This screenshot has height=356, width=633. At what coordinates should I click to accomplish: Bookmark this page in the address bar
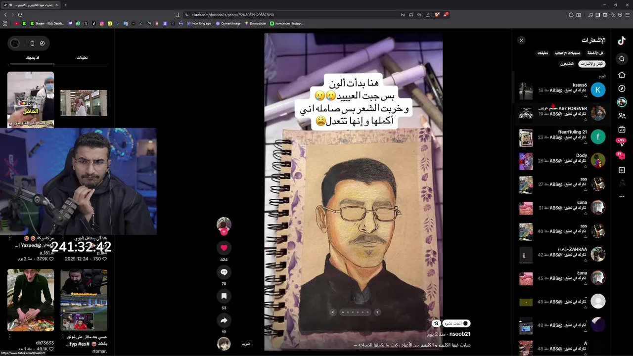(177, 15)
